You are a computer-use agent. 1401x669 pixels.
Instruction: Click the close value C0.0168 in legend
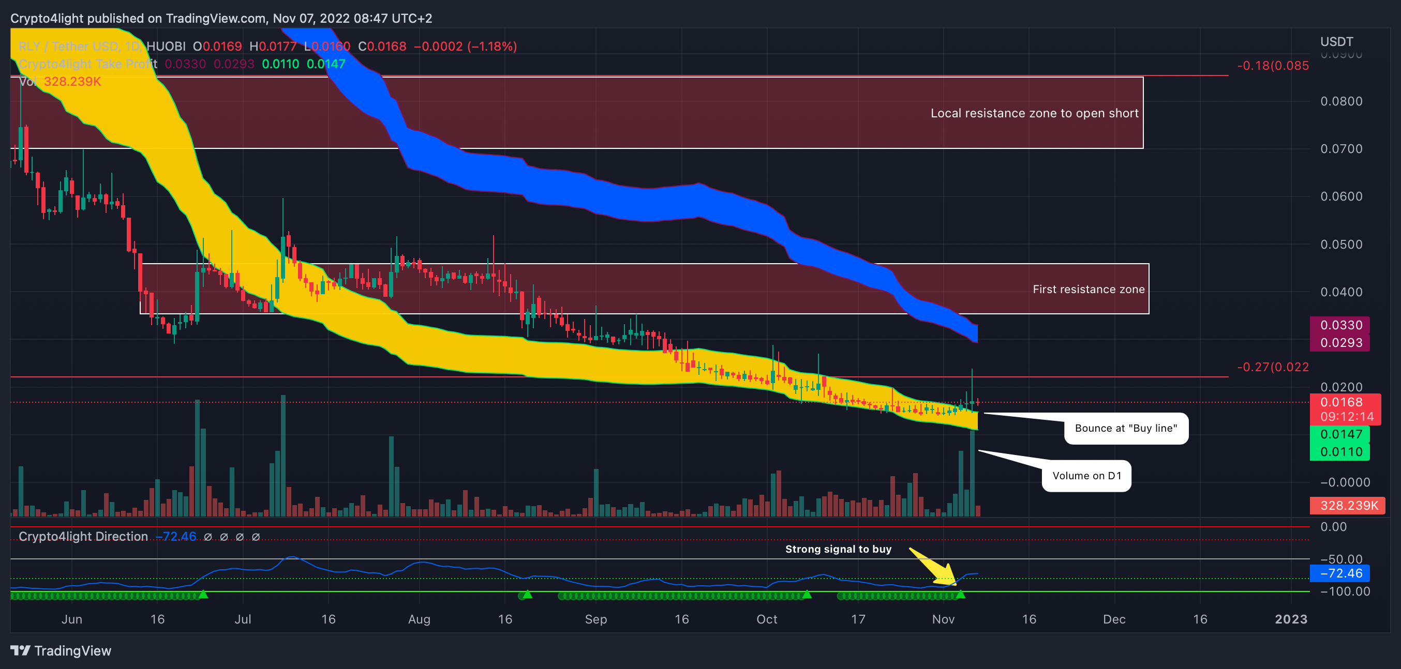pos(382,46)
